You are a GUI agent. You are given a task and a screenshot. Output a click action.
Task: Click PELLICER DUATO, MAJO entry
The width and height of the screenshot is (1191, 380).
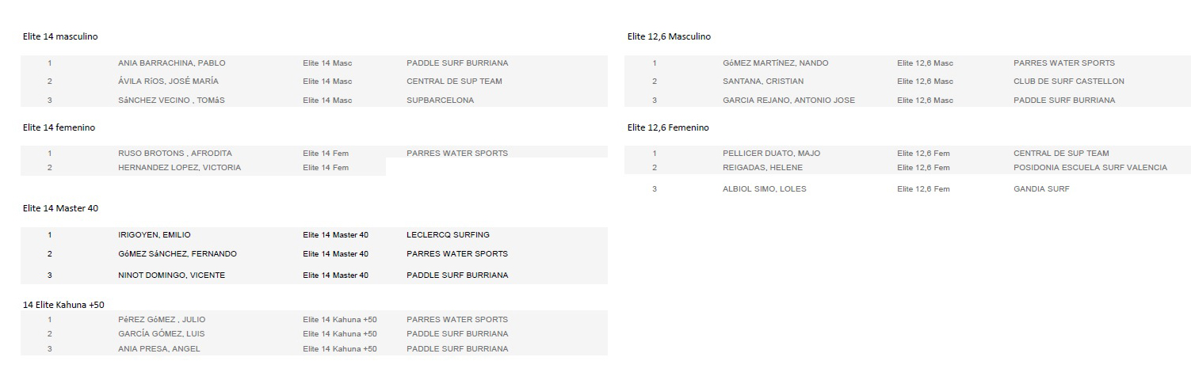772,154
